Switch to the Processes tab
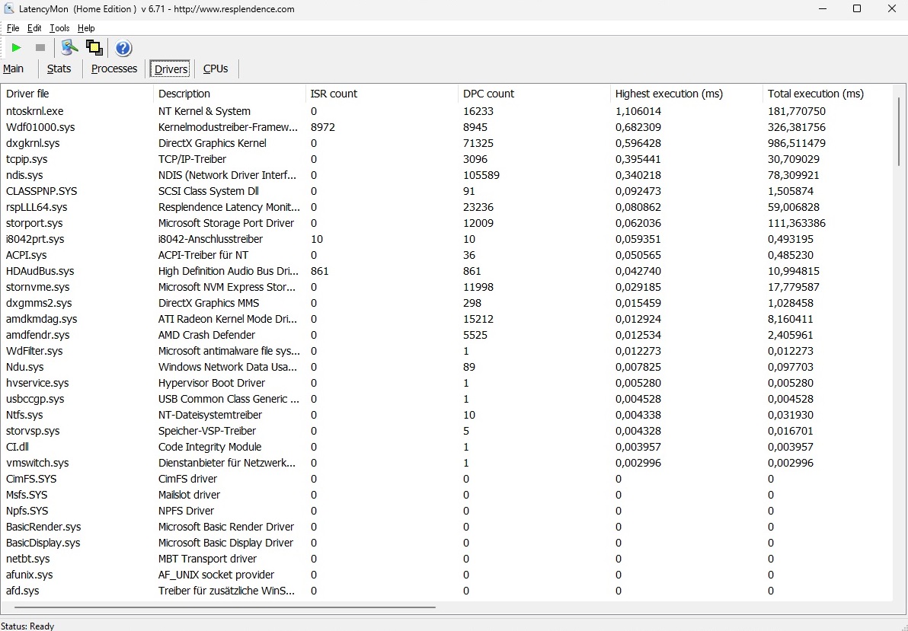Image resolution: width=908 pixels, height=631 pixels. coord(114,69)
